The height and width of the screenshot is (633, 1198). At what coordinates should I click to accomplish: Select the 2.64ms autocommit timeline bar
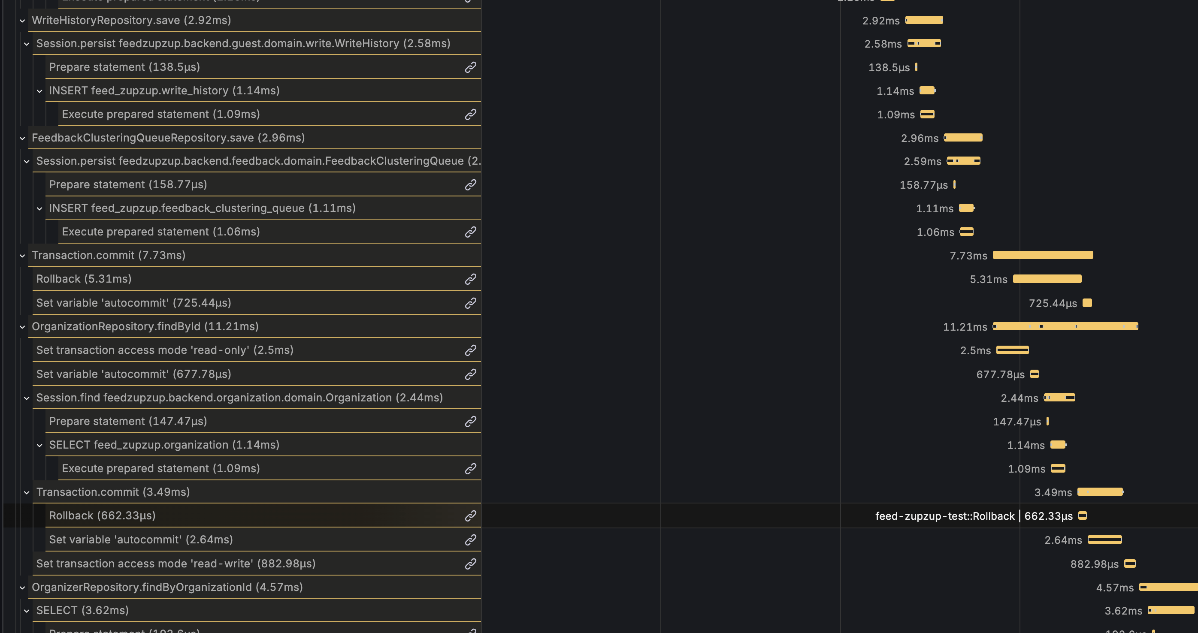pyautogui.click(x=1105, y=540)
